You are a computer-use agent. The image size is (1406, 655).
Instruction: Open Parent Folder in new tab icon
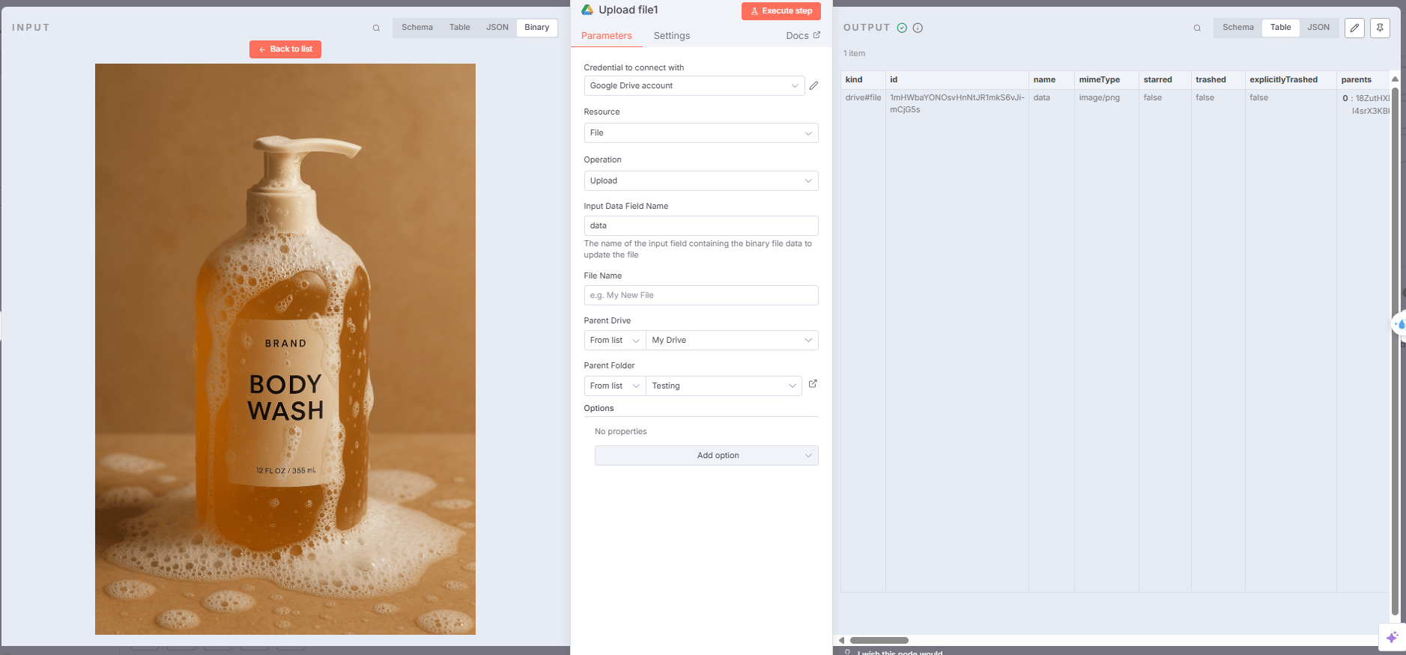point(813,384)
